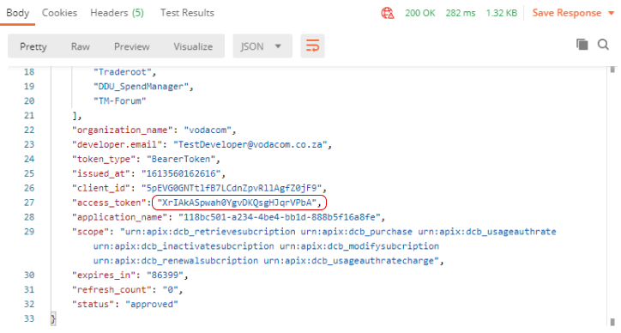Select the Raw view
Viewport: 621px width, 333px height.
[x=81, y=46]
